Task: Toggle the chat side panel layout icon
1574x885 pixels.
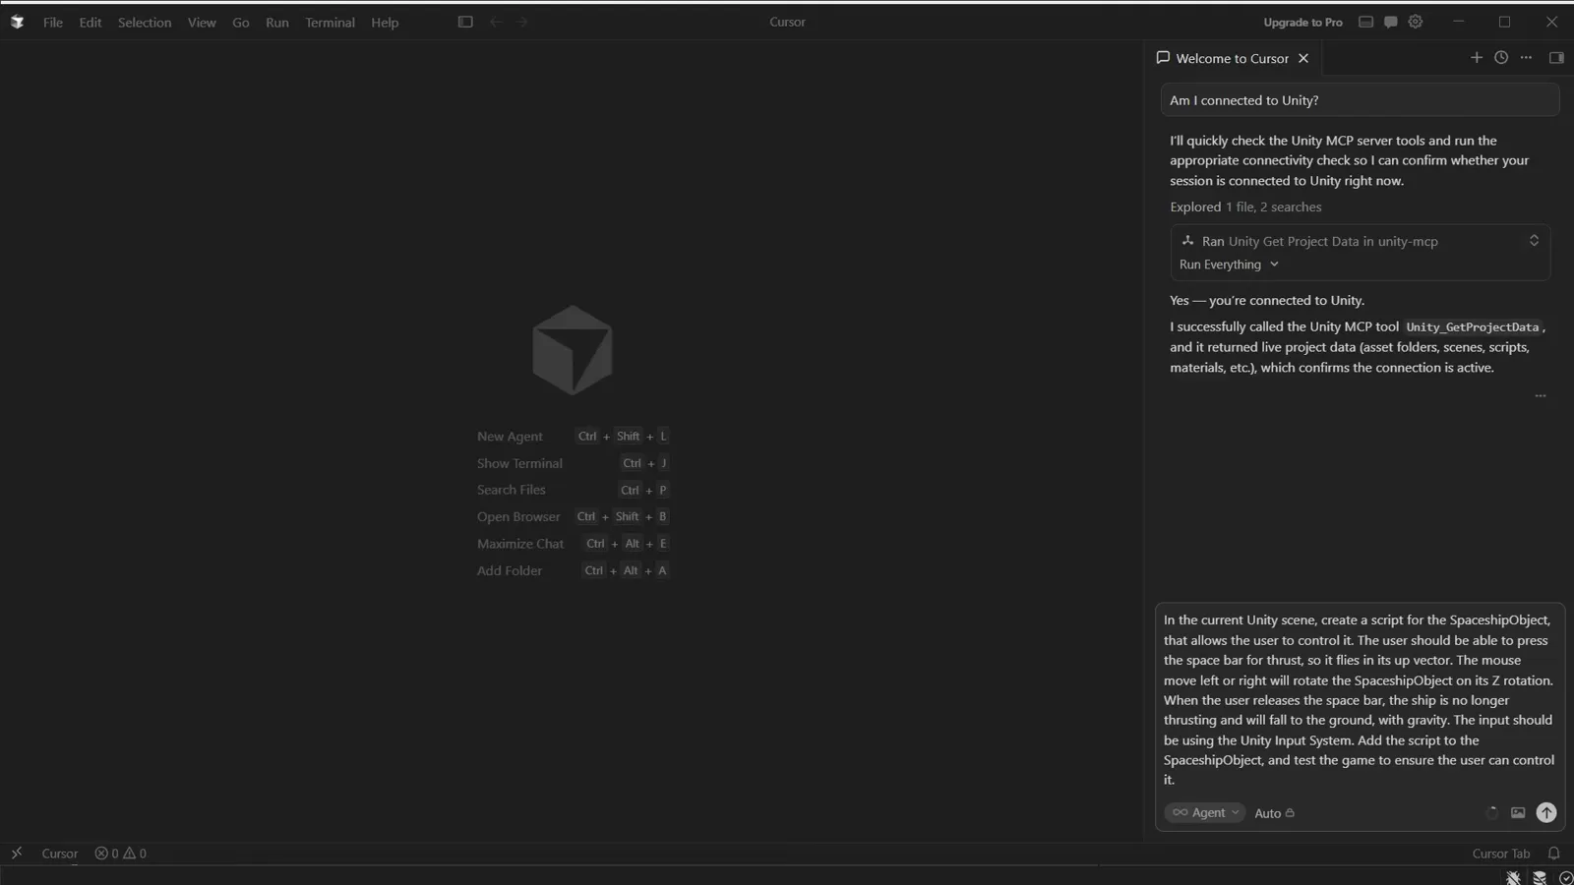Action: [1556, 58]
